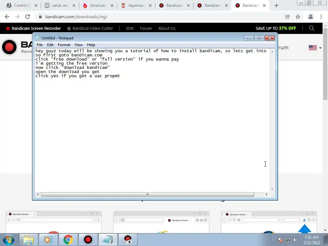Open Notepad File menu

[x=40, y=45]
